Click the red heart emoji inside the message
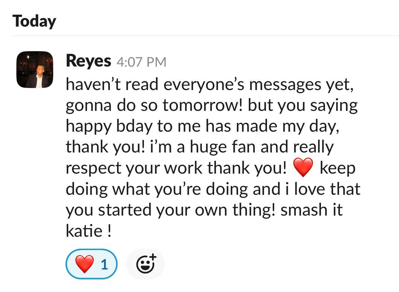 pos(303,167)
